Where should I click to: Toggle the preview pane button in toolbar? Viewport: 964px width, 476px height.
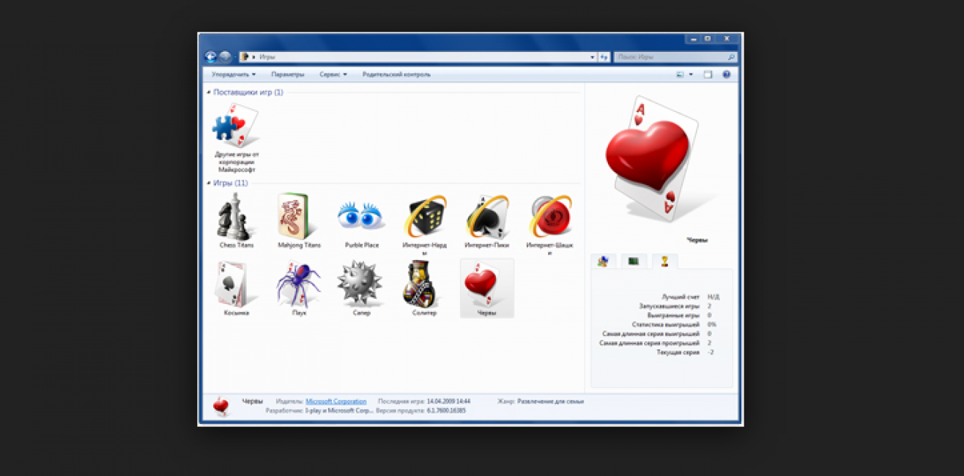(x=708, y=75)
